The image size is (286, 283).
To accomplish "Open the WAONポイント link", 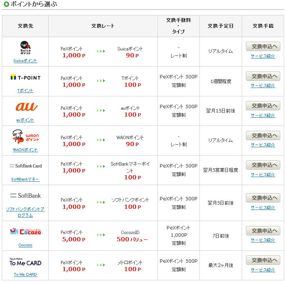I will [25, 150].
